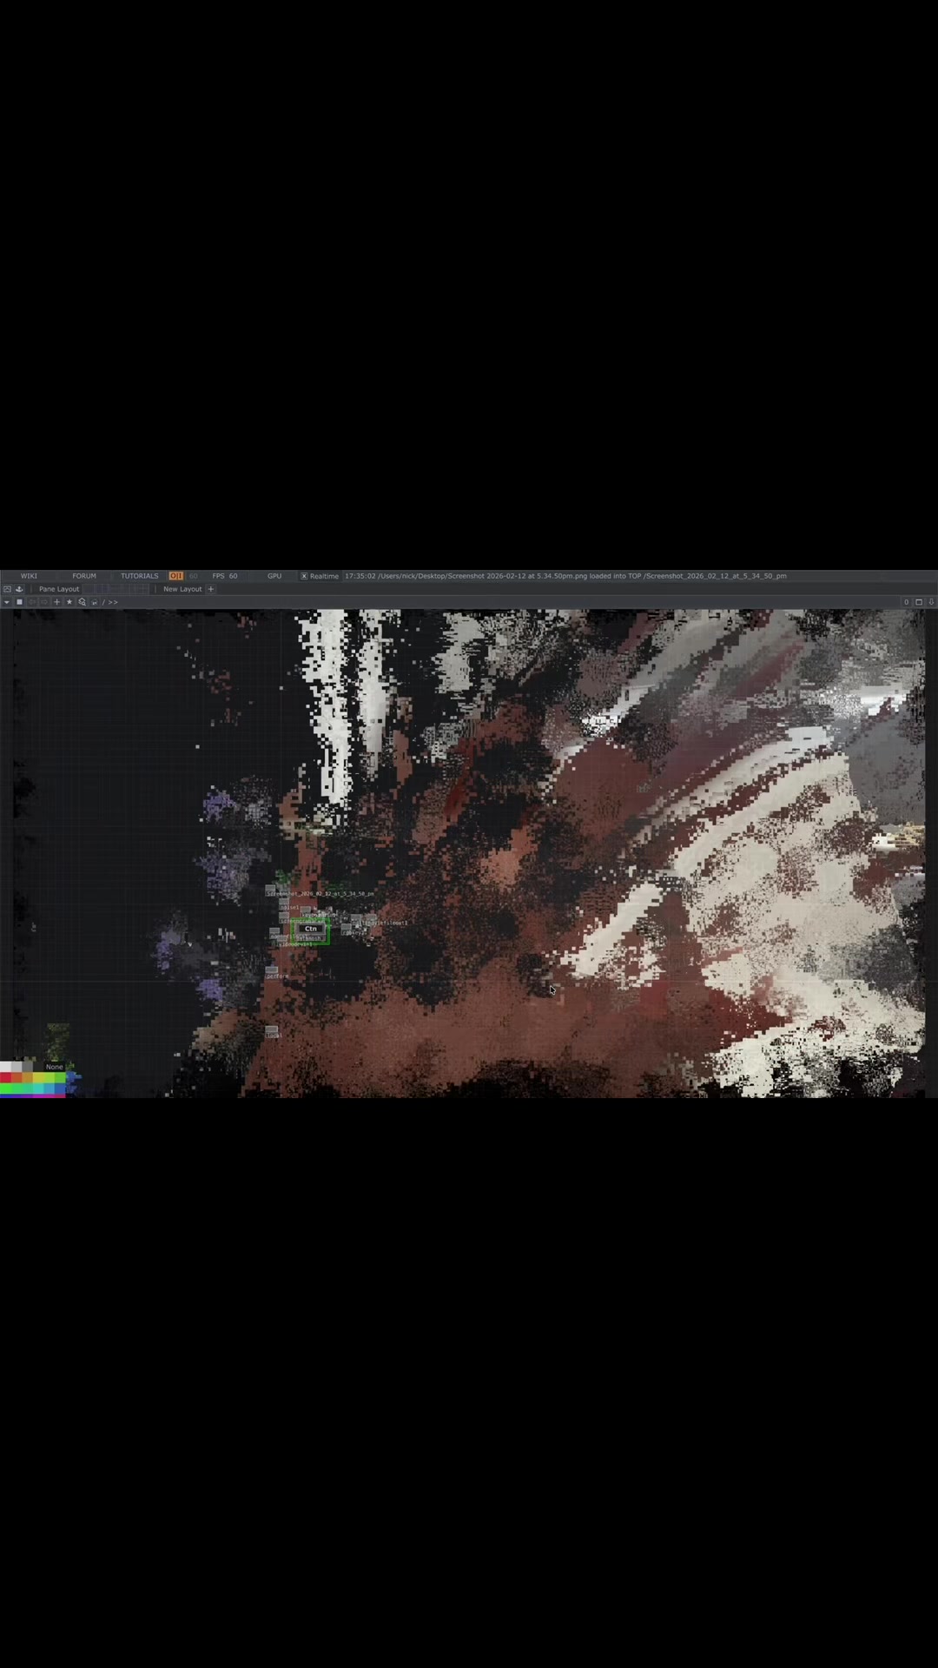This screenshot has width=938, height=1668.
Task: Toggle the Realtime checkbox
Action: coord(304,576)
